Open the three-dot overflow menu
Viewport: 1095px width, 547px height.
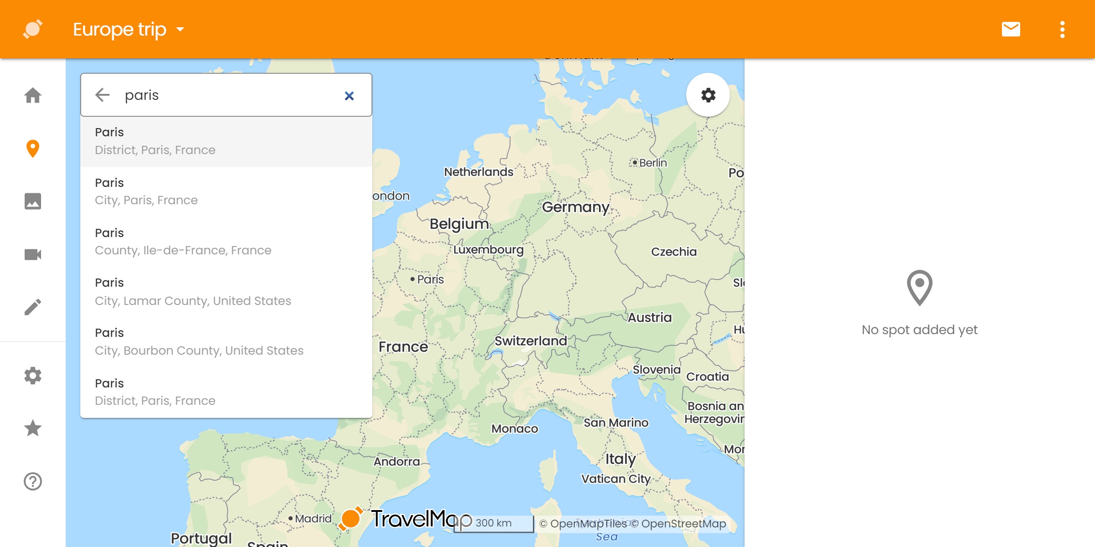1063,29
